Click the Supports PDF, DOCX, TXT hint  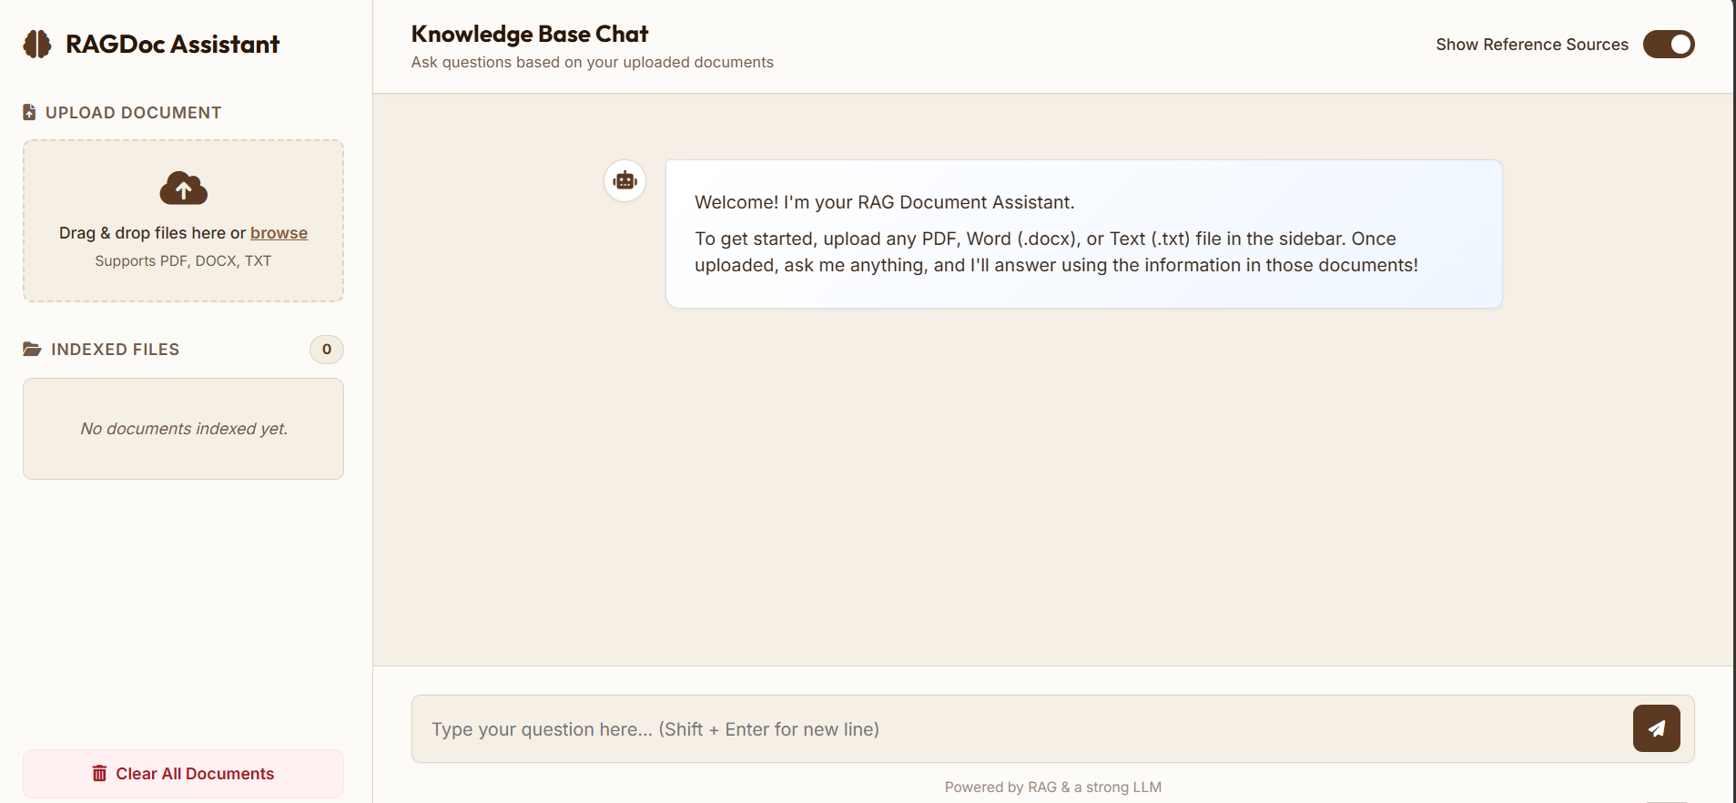(183, 260)
